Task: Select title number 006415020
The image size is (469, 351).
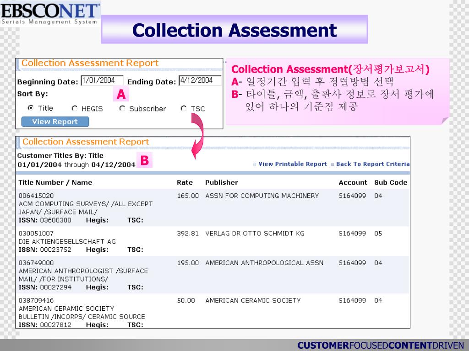Action: click(x=36, y=196)
